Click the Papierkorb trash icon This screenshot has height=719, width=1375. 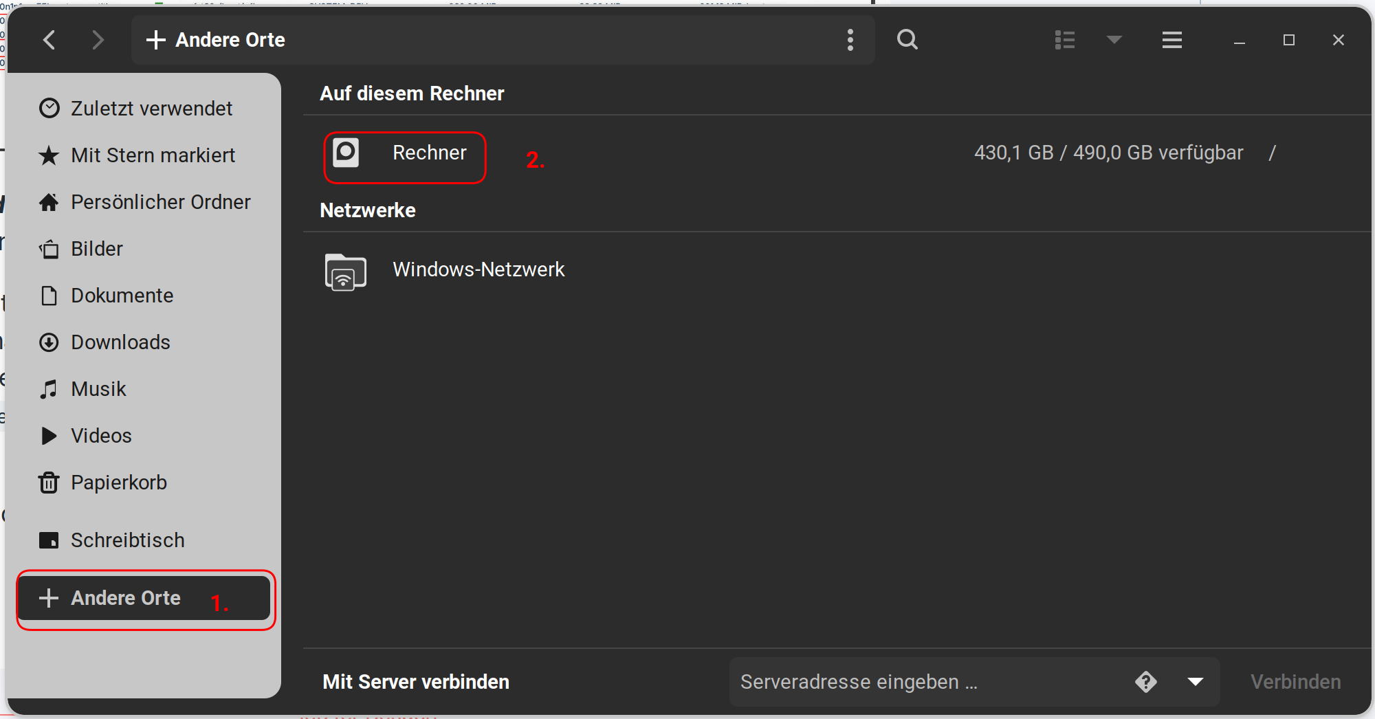pos(49,483)
